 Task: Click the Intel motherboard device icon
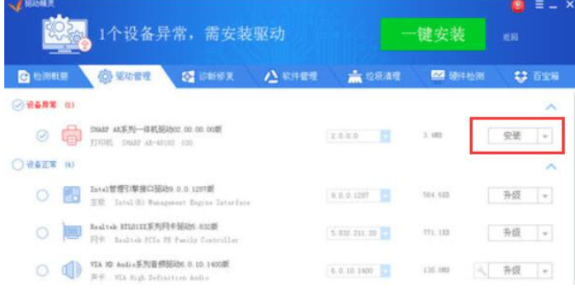pyautogui.click(x=72, y=194)
